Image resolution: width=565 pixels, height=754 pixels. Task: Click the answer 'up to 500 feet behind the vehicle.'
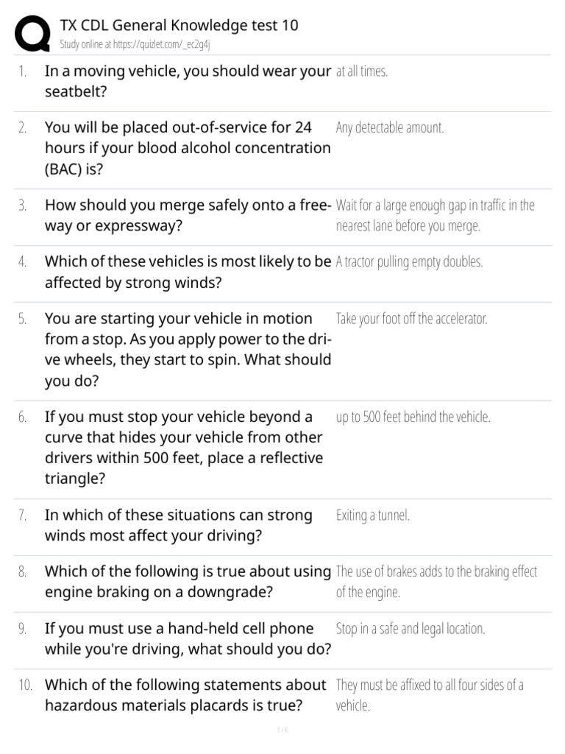pos(413,417)
